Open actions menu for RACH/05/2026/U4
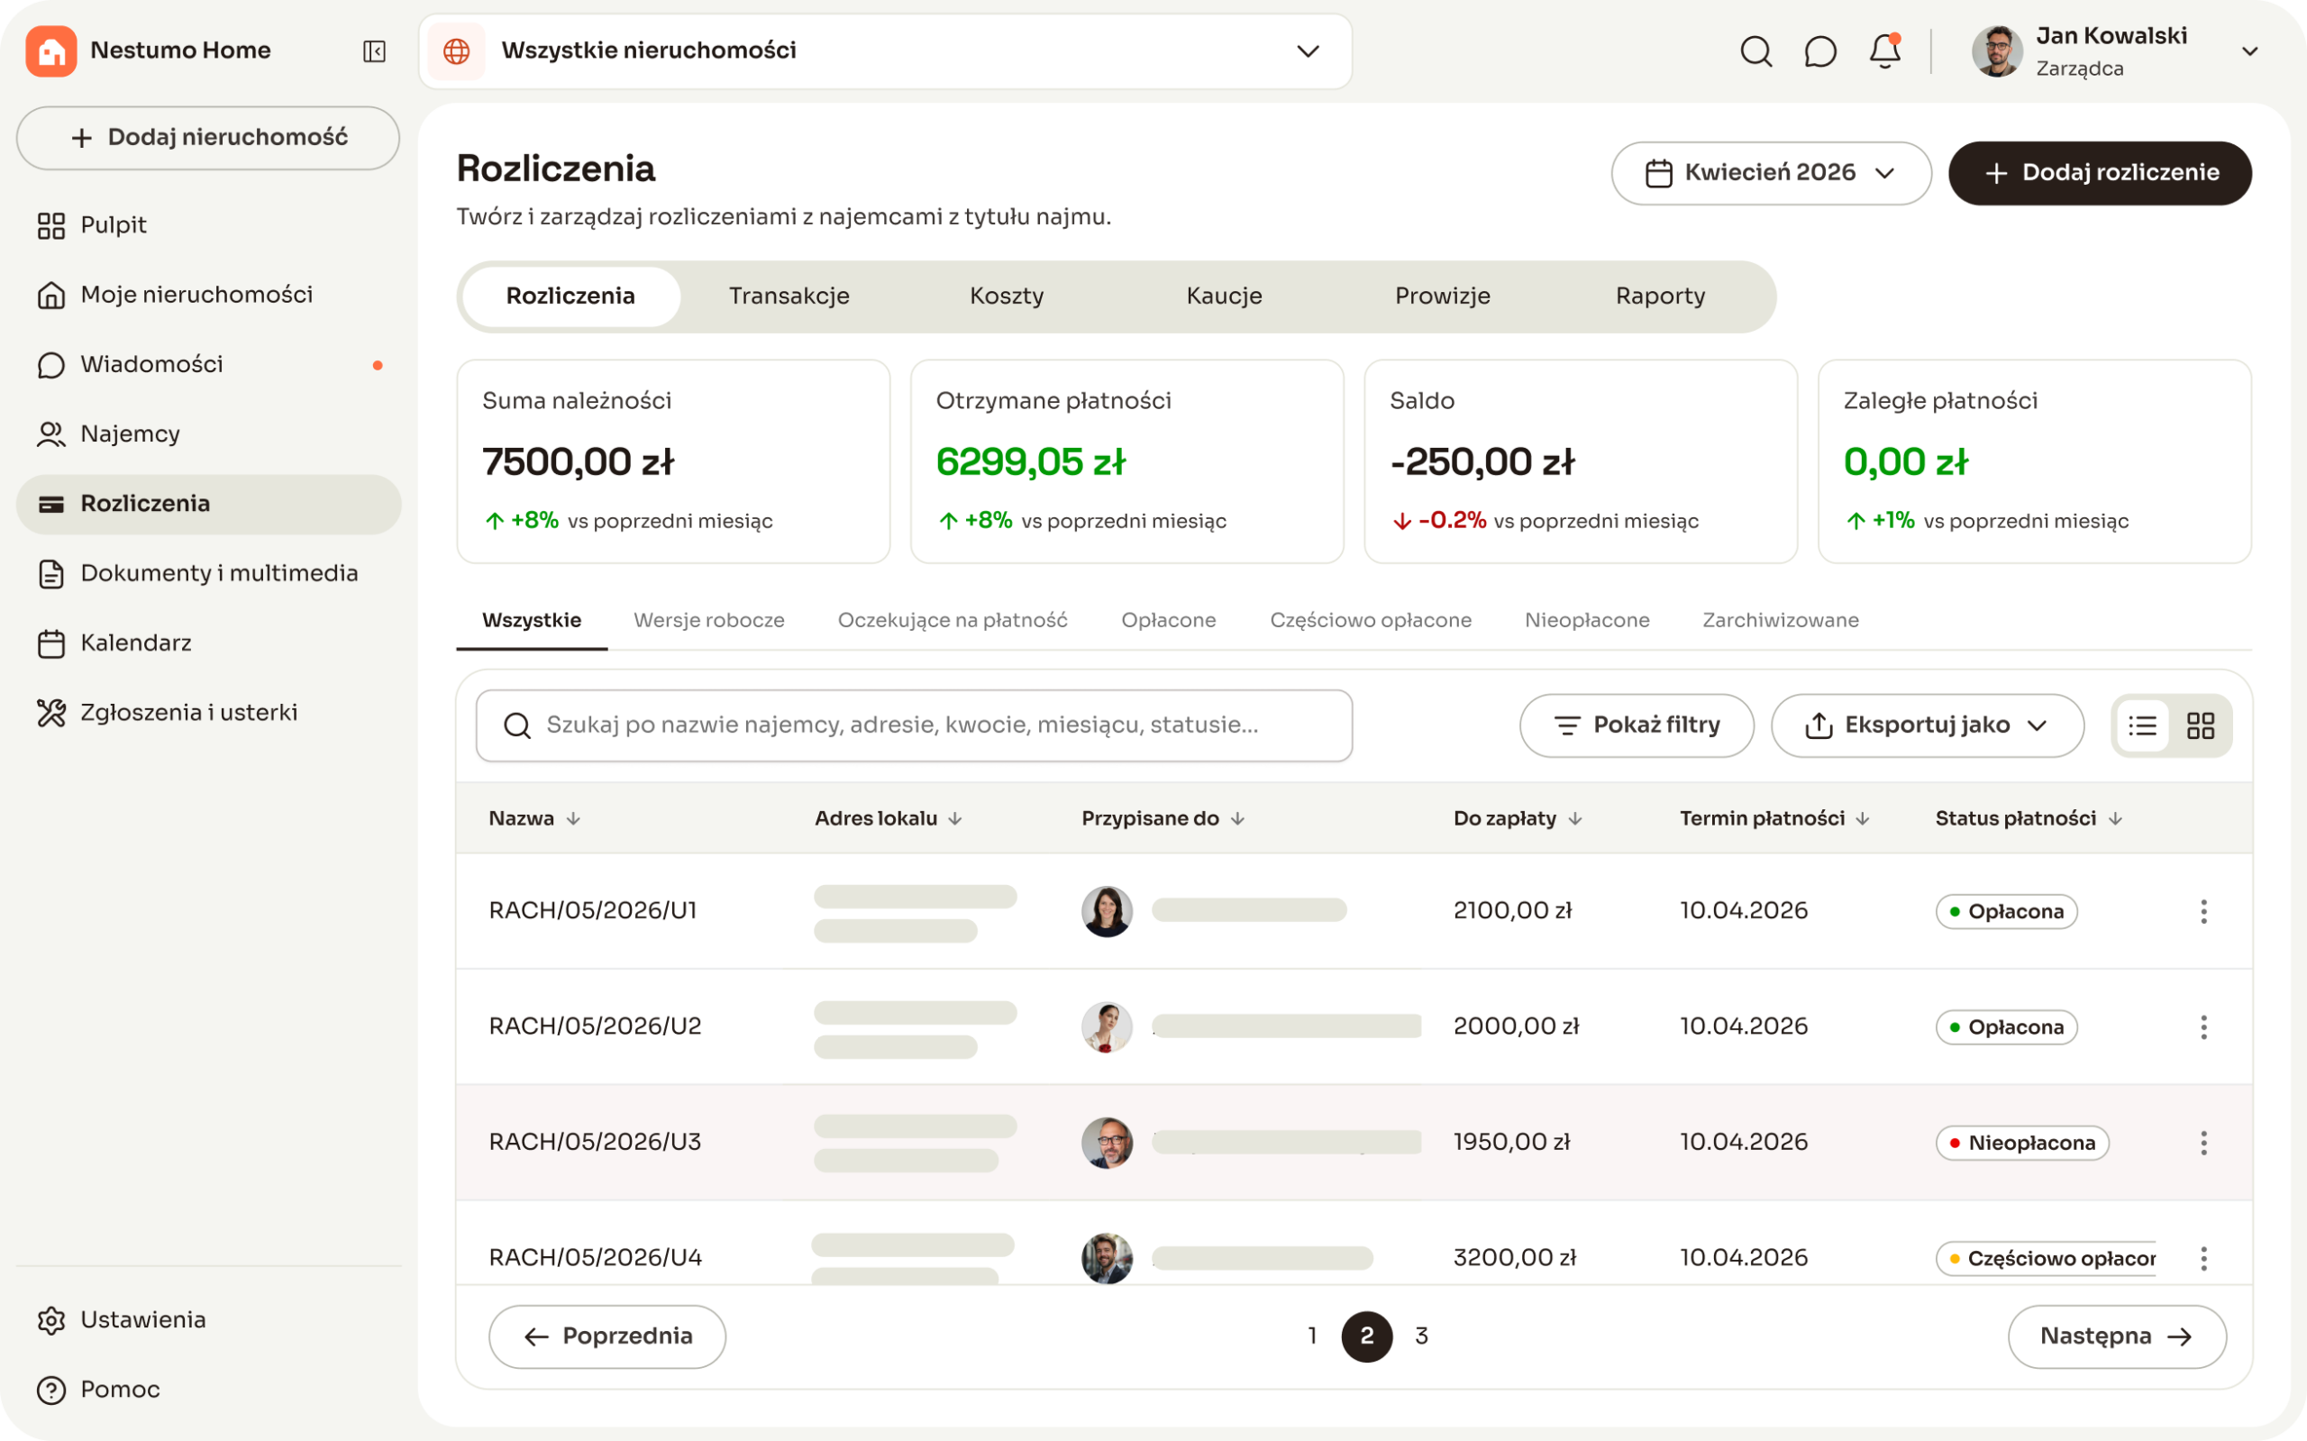Image resolution: width=2307 pixels, height=1441 pixels. tap(2203, 1258)
